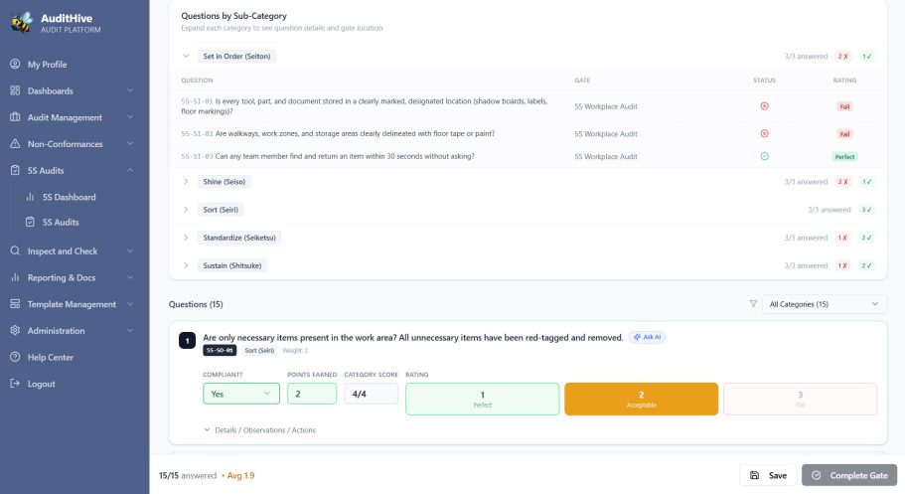Click the Ask AI sparkle button
This screenshot has width=905, height=494.
pyautogui.click(x=647, y=337)
